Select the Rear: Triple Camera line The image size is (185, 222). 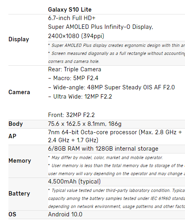[74, 69]
